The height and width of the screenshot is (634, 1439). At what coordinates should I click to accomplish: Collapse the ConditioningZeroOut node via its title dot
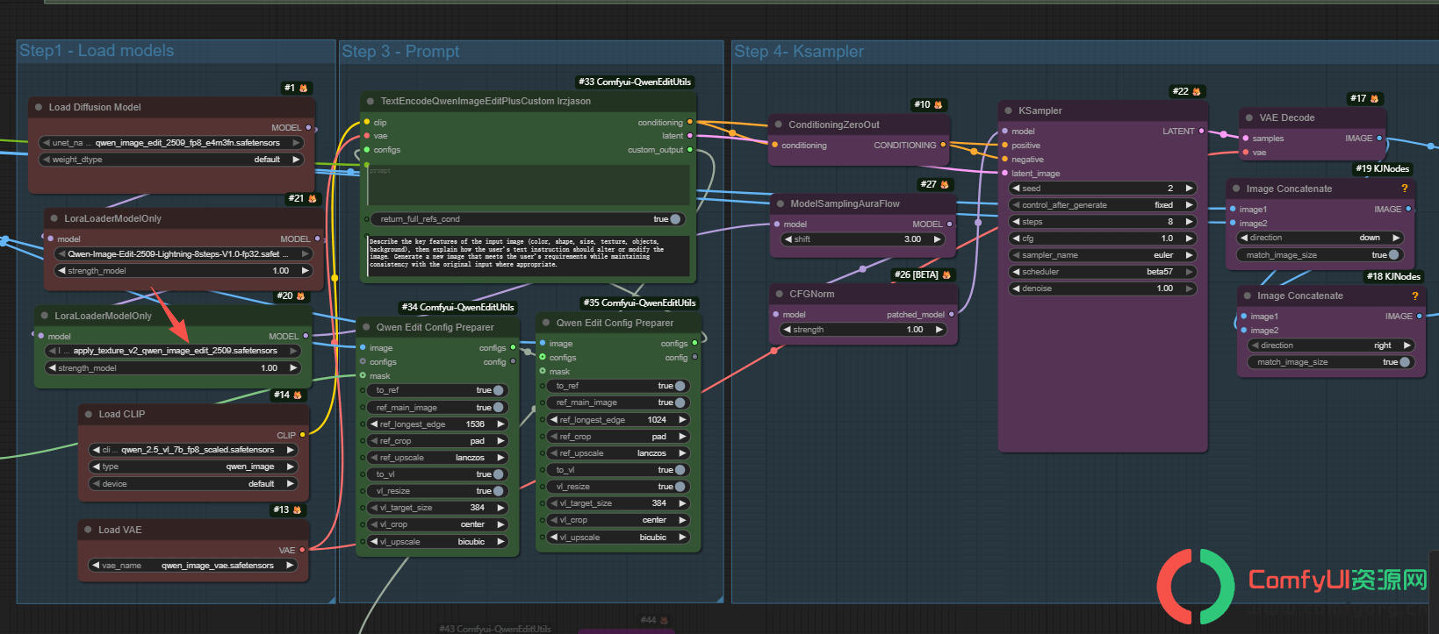coord(779,125)
